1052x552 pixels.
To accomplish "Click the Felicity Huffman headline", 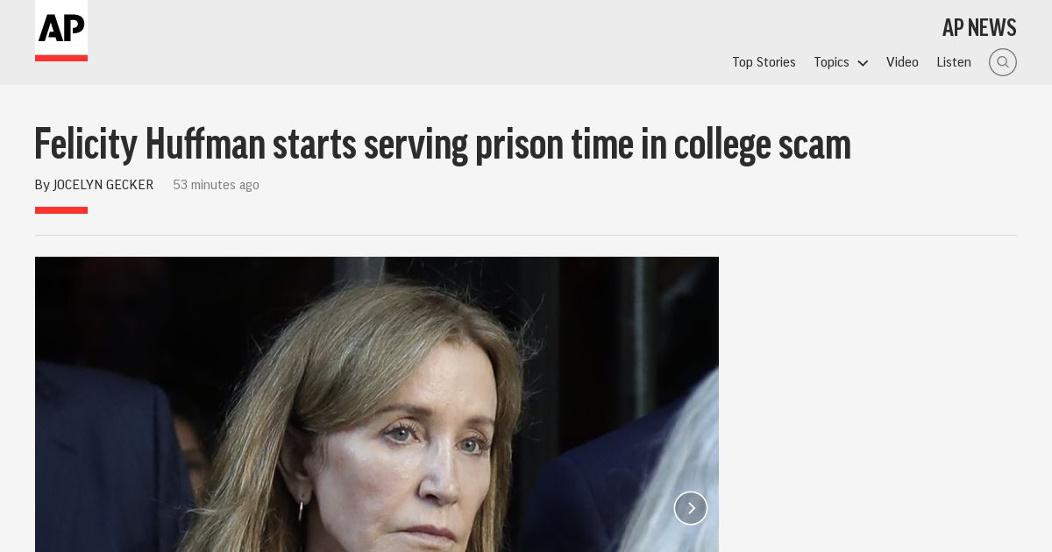I will [443, 144].
